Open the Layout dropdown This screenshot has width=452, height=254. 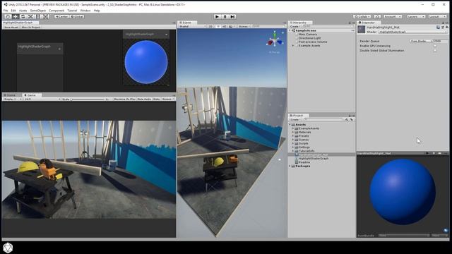click(x=437, y=17)
